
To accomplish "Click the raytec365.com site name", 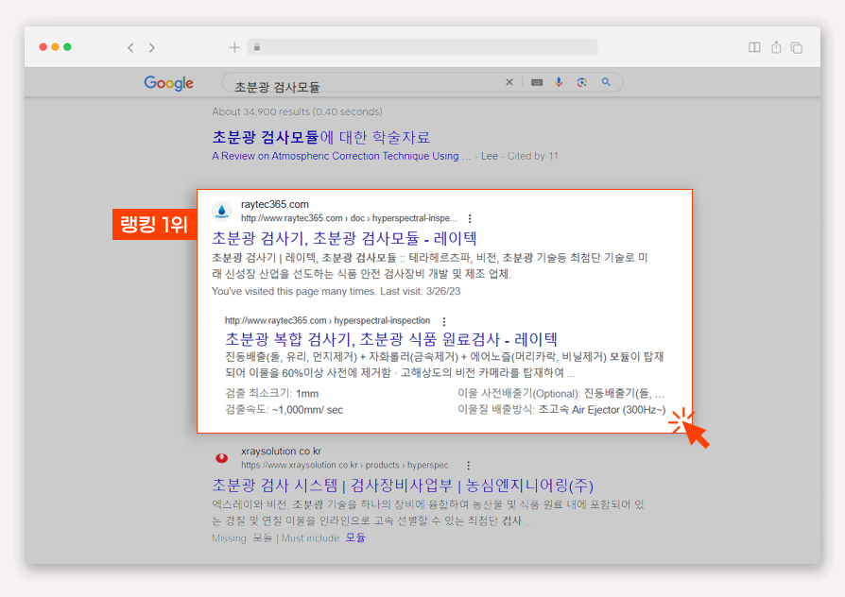I will tap(275, 204).
